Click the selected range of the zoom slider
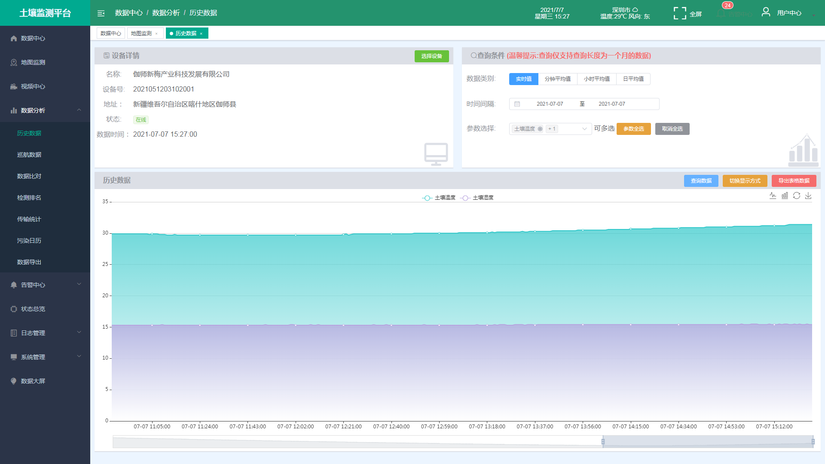This screenshot has height=464, width=825. [708, 442]
